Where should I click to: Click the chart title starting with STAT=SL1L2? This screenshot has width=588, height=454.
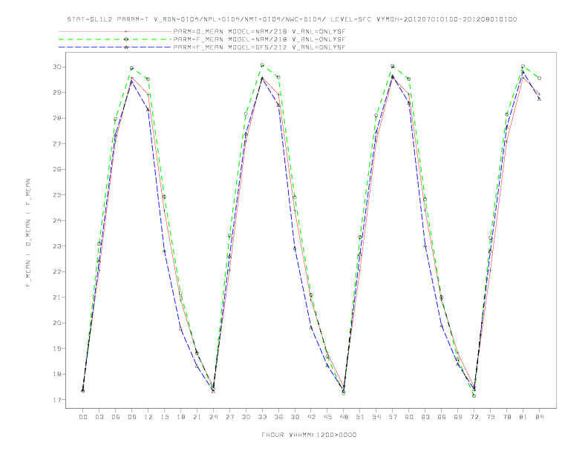coord(292,19)
